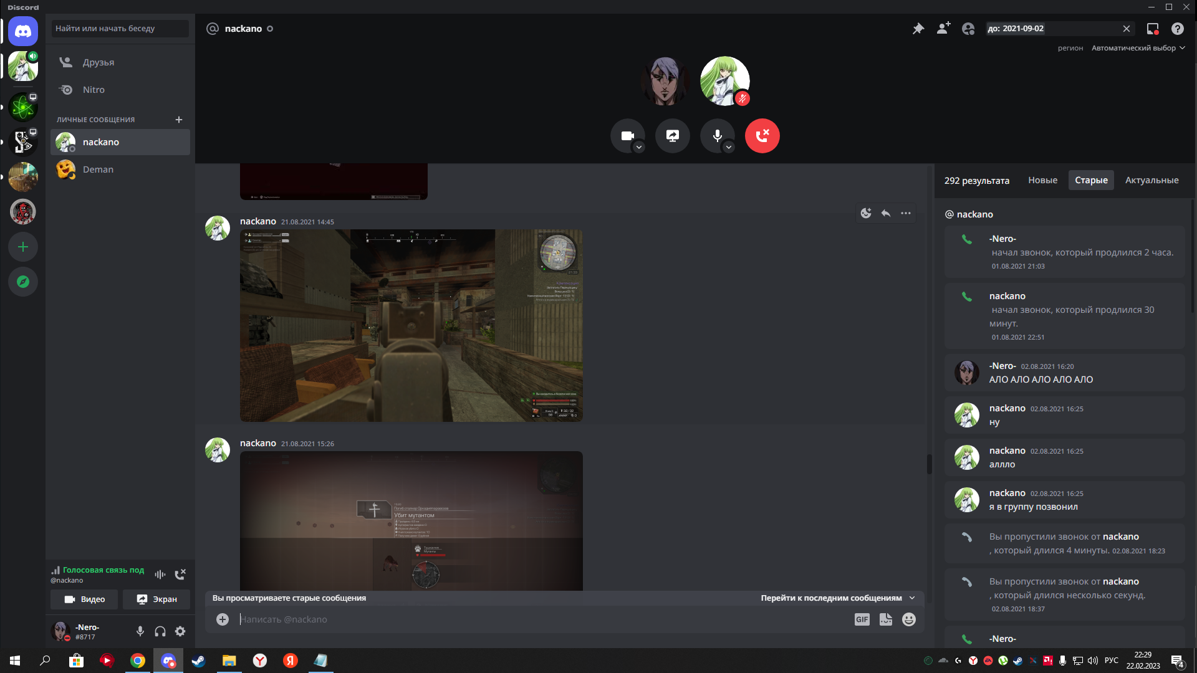Open camera options dropdown arrow
The width and height of the screenshot is (1197, 673).
point(639,148)
